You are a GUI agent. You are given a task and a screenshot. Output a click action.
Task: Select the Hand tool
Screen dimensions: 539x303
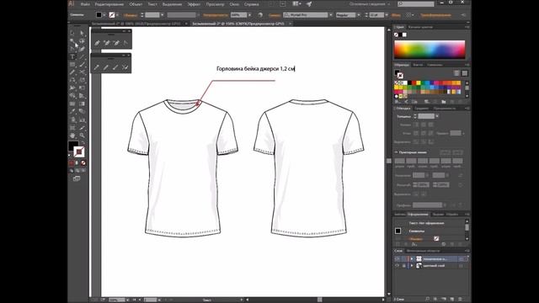pyautogui.click(x=72, y=135)
